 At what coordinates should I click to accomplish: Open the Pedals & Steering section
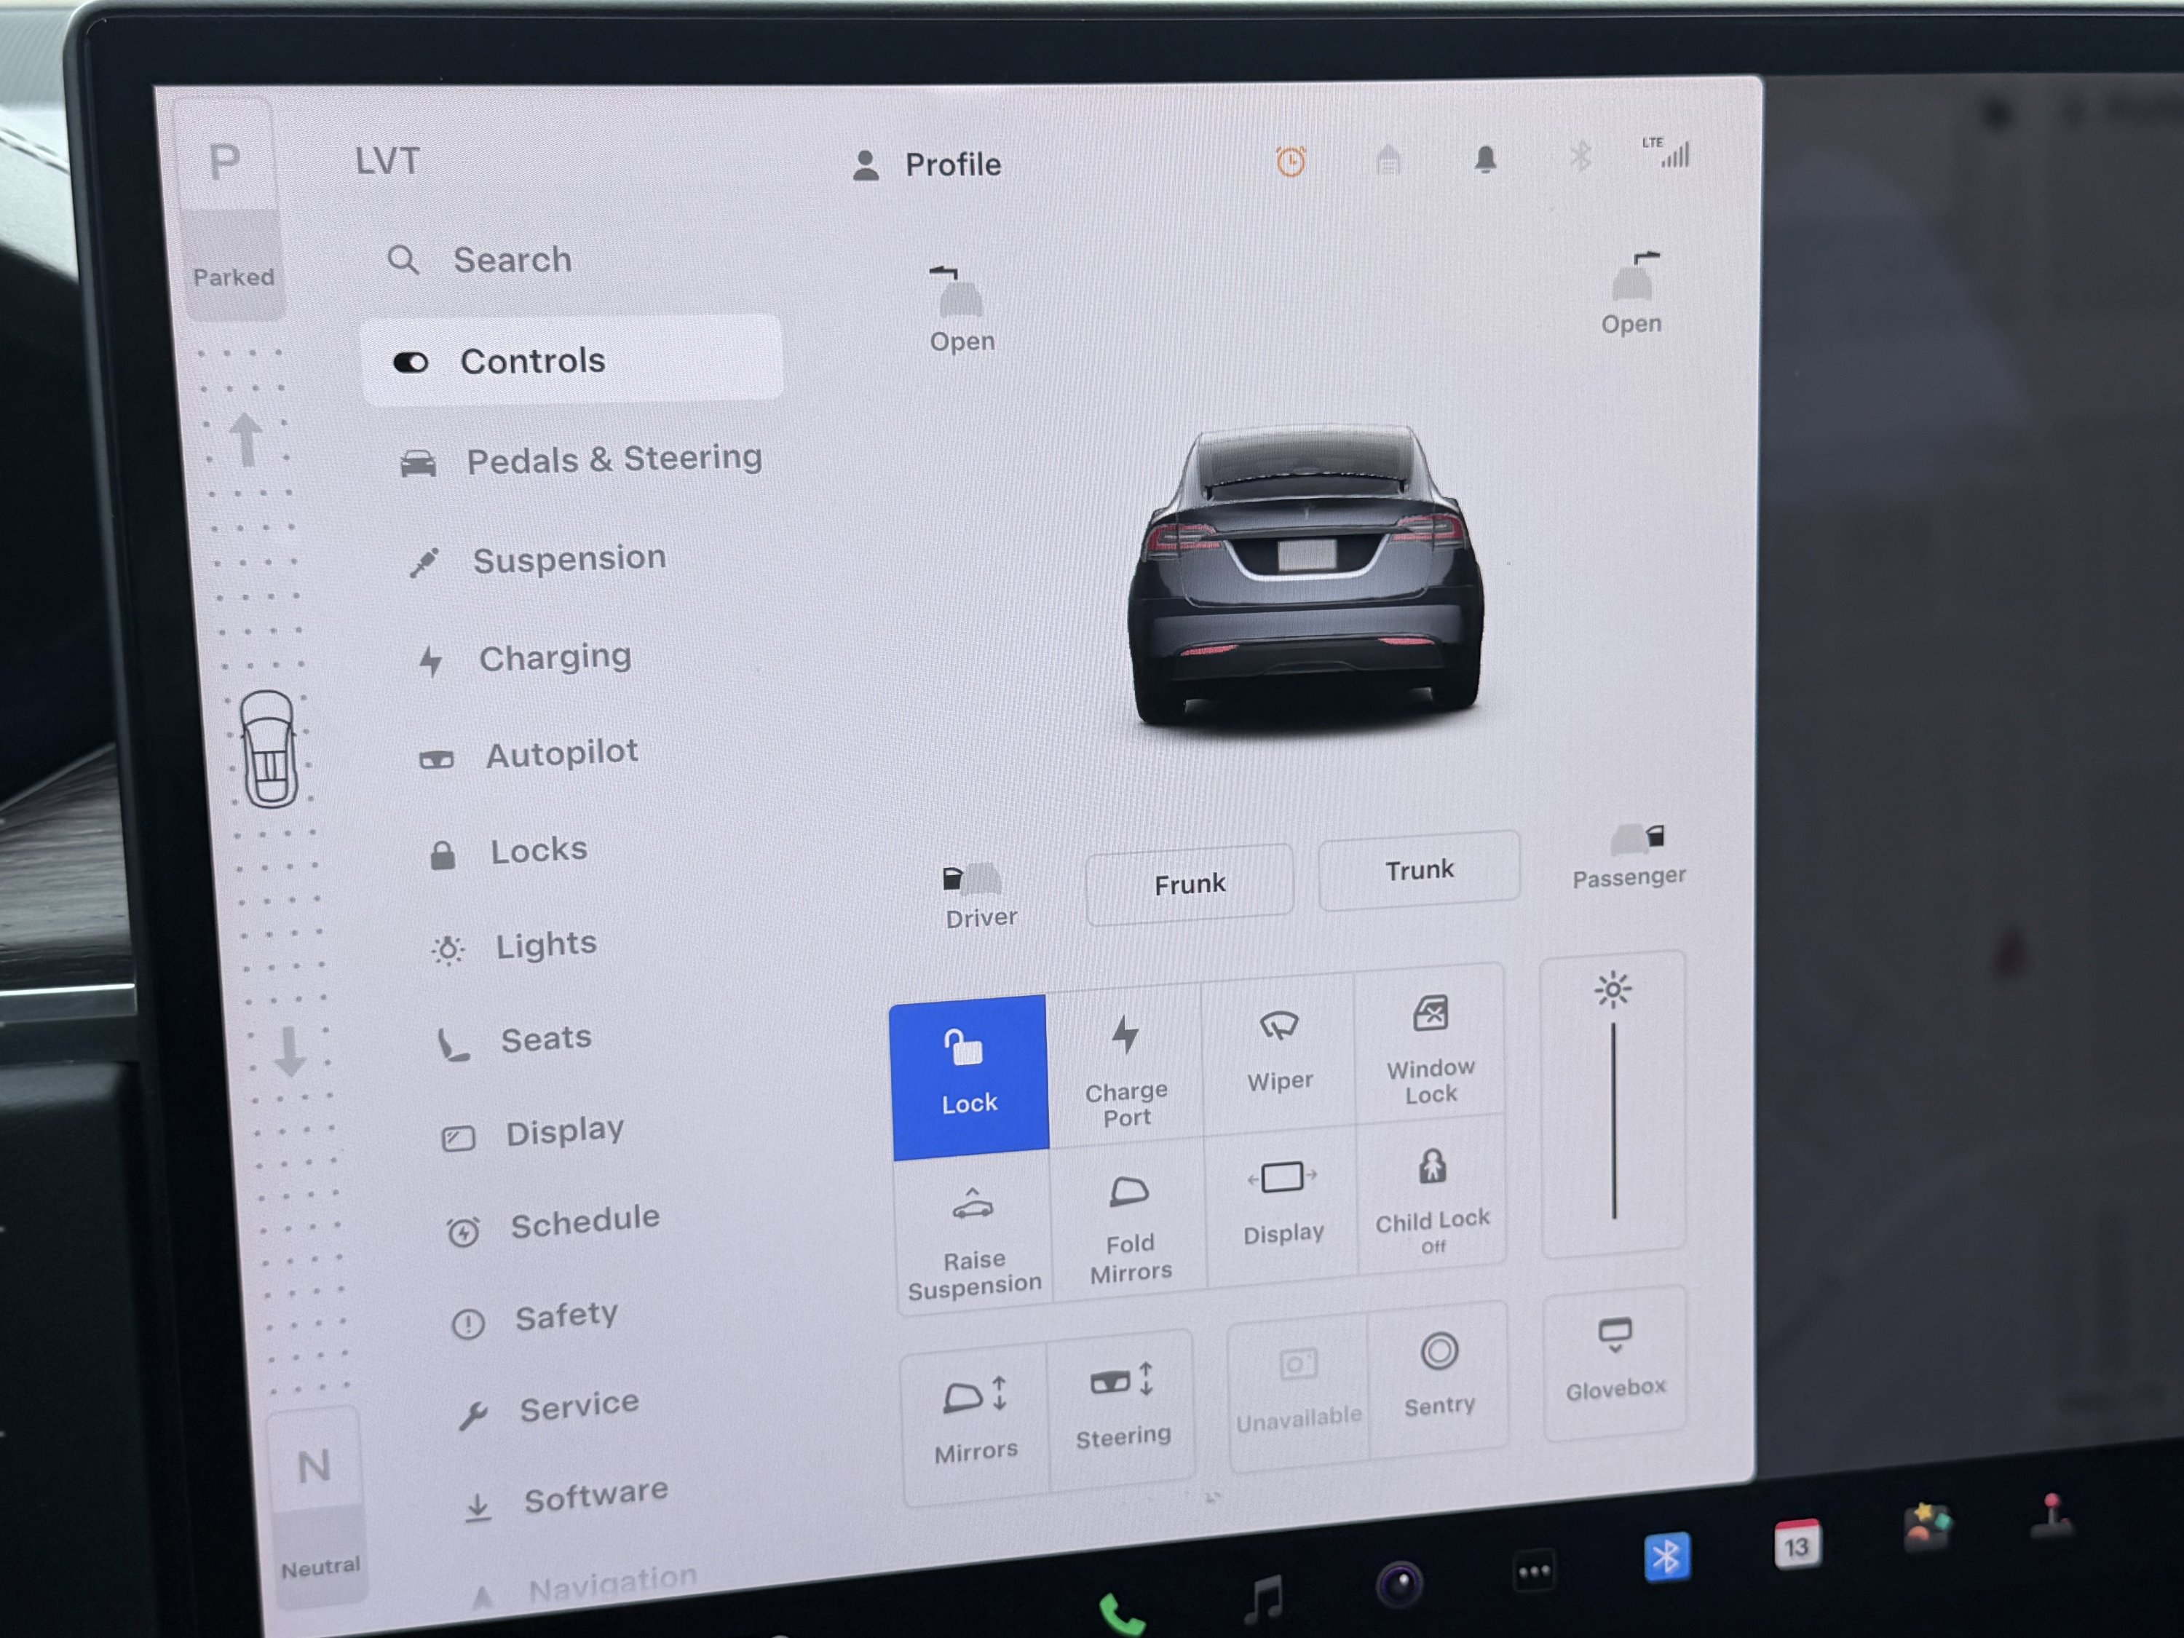612,459
